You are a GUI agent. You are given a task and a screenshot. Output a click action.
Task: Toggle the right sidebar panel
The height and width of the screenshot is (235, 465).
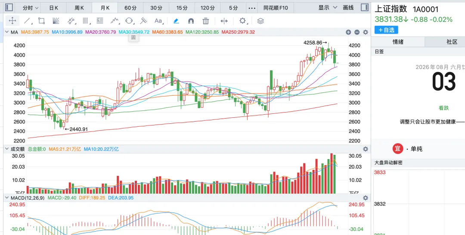pos(365,7)
